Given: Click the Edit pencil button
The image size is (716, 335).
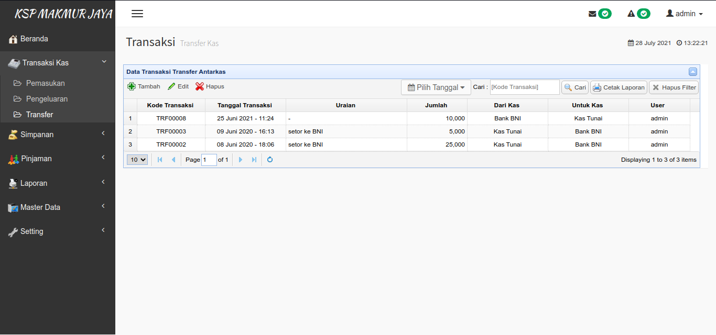Looking at the screenshot, I should pos(178,86).
